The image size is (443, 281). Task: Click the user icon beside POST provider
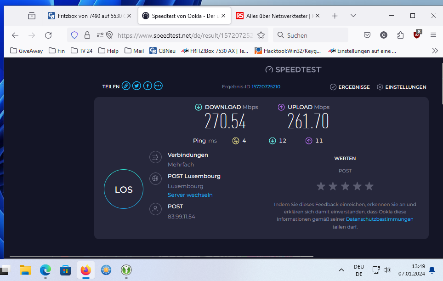tap(155, 209)
